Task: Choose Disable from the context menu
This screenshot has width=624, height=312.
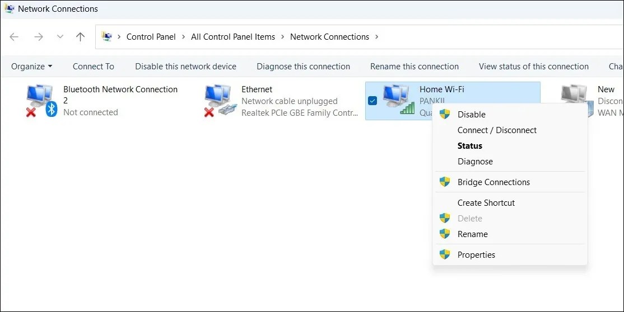Action: pos(471,114)
